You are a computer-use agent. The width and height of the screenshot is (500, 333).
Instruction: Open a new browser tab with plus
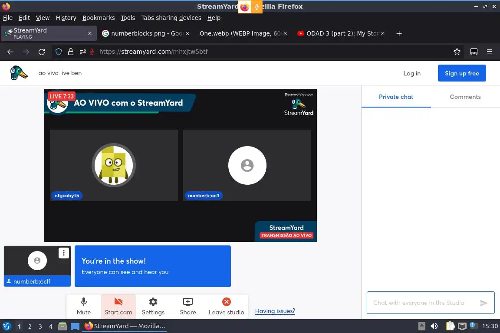(399, 33)
